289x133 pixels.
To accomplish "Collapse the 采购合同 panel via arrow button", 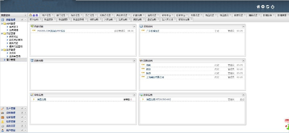I will 243,27.
